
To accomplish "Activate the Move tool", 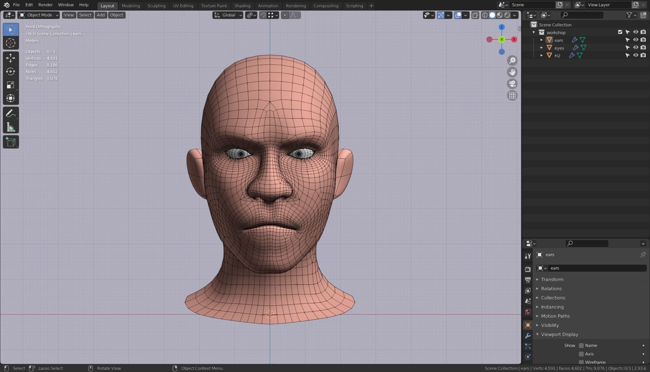I will pos(11,58).
